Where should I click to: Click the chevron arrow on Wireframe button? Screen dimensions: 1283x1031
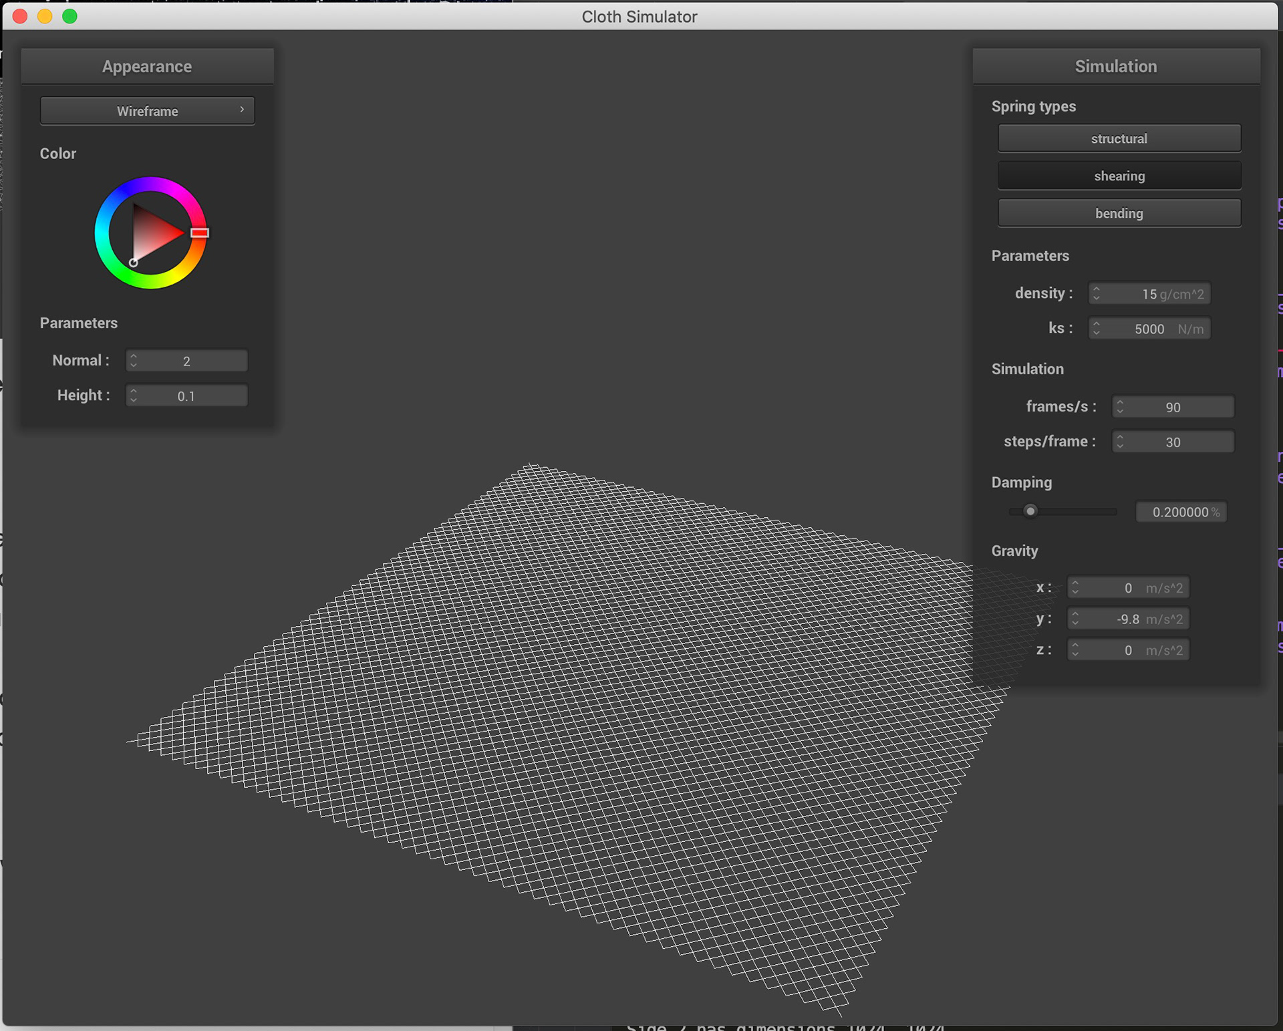(x=242, y=110)
